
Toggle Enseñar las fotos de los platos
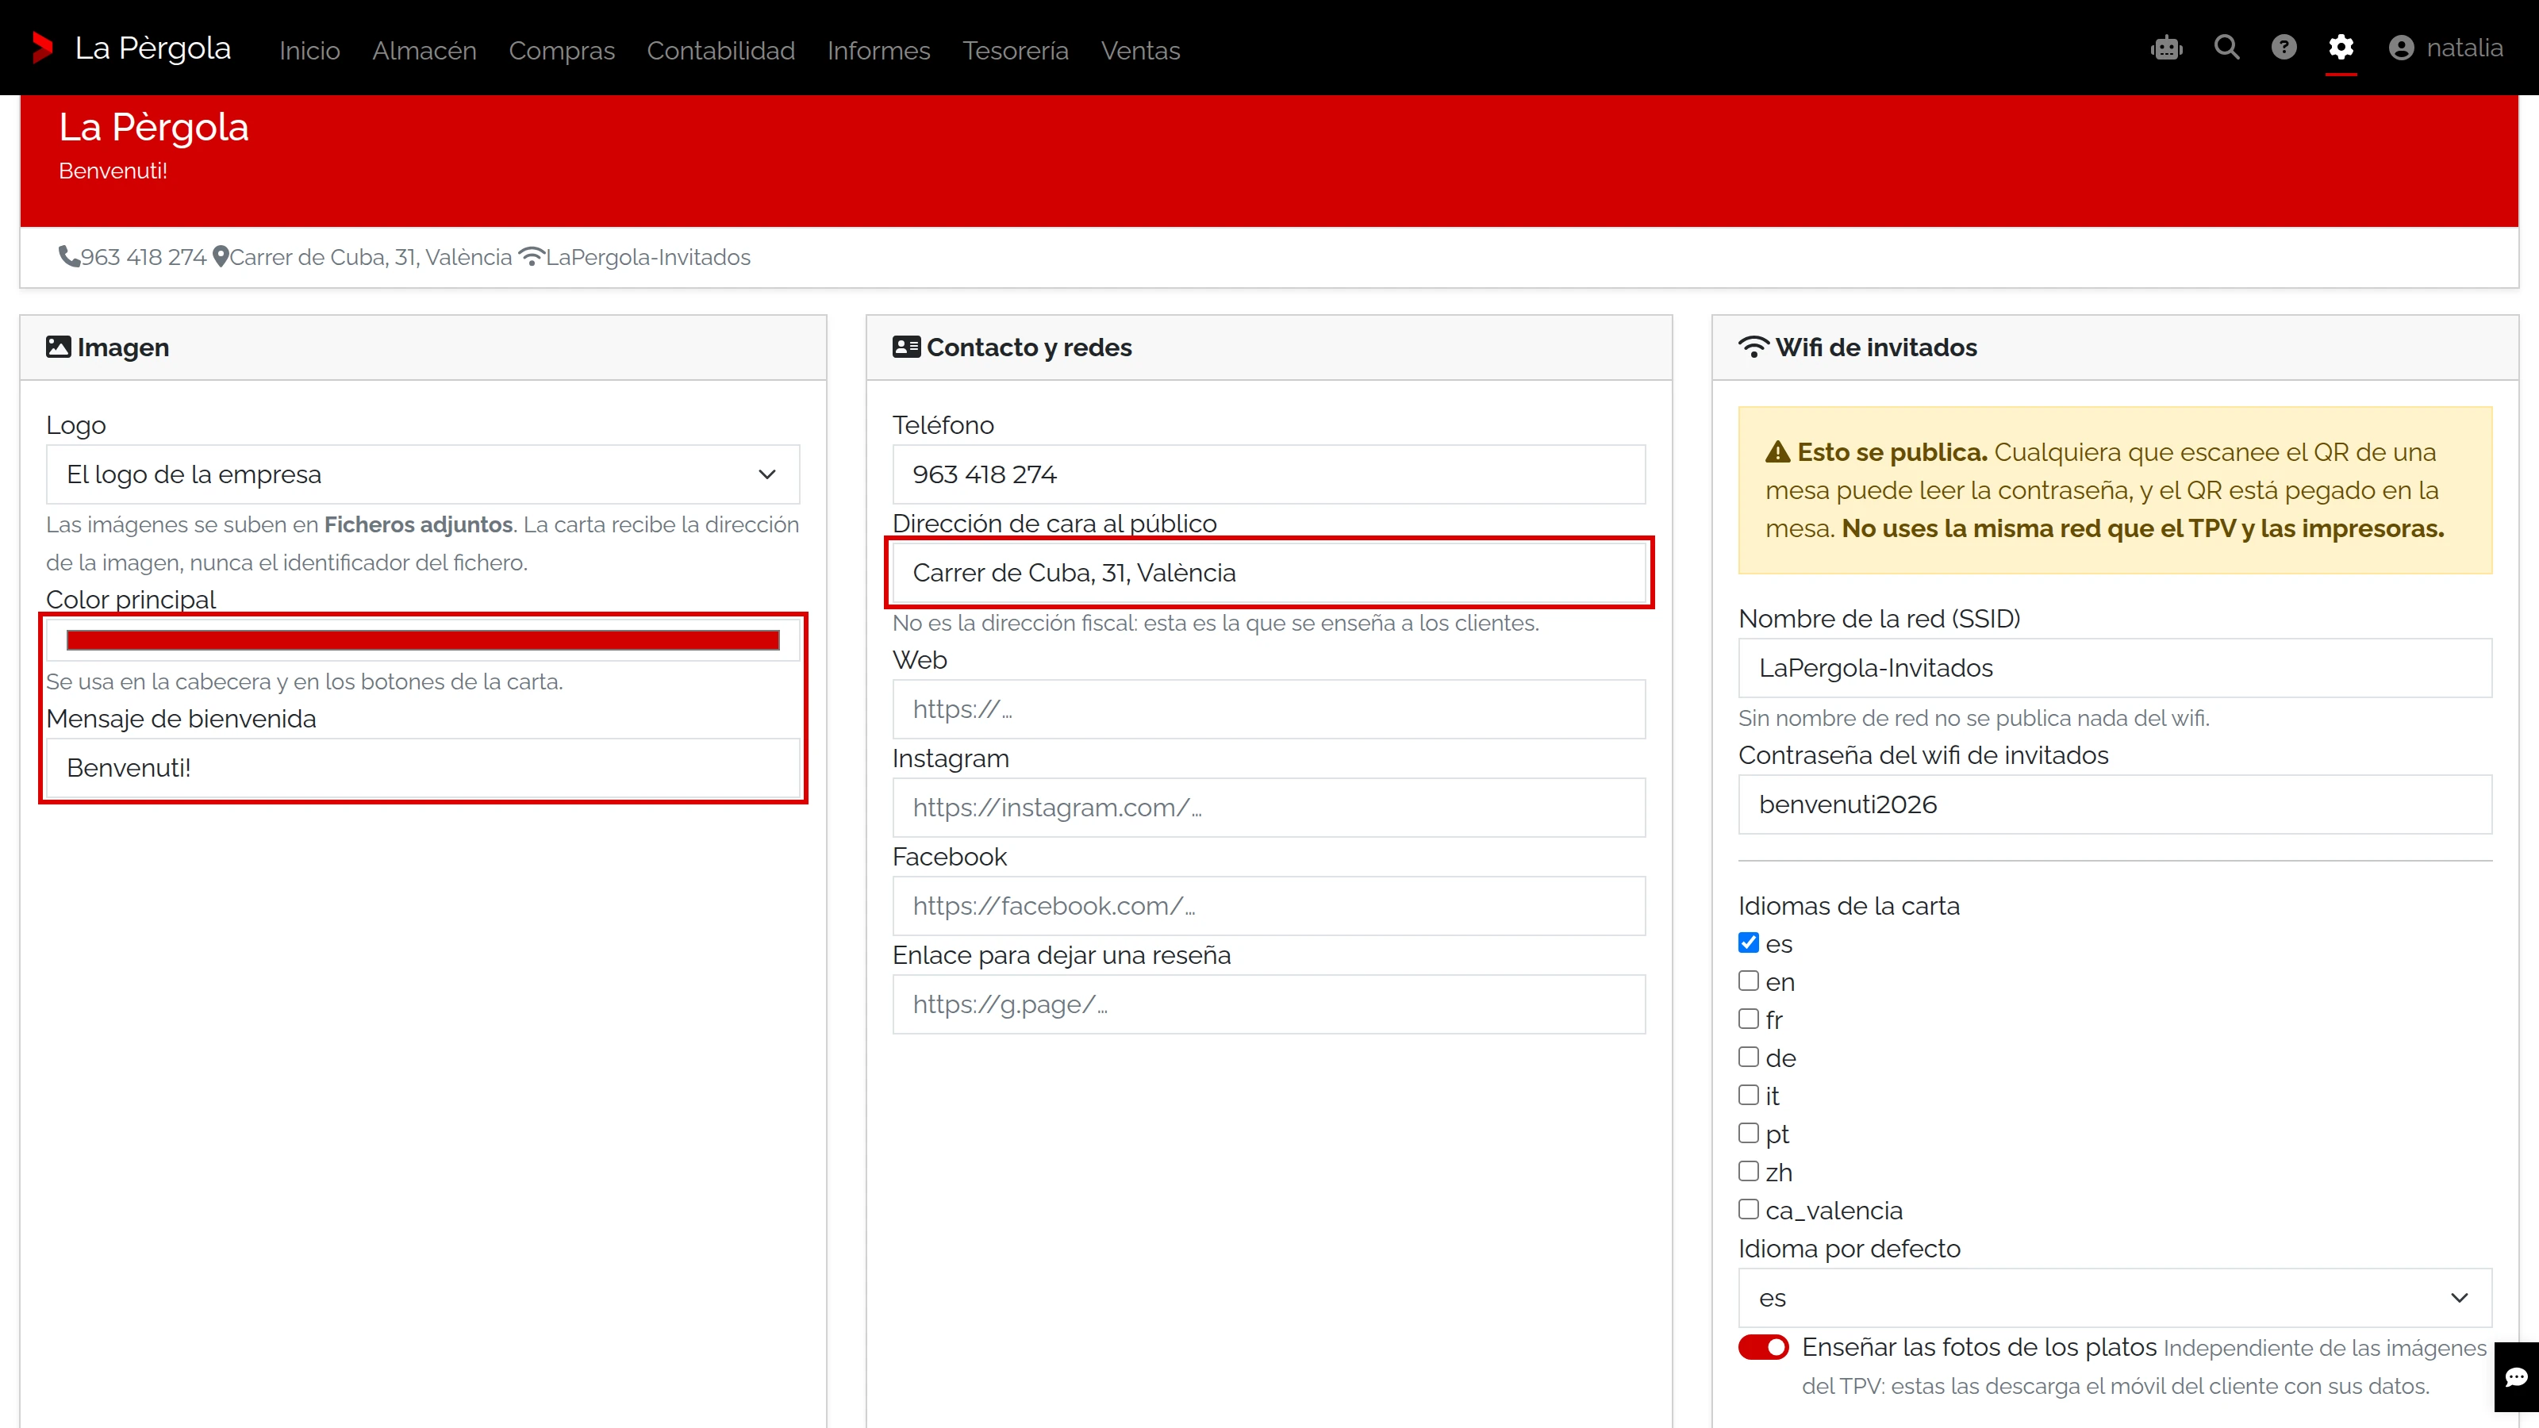pos(1763,1347)
